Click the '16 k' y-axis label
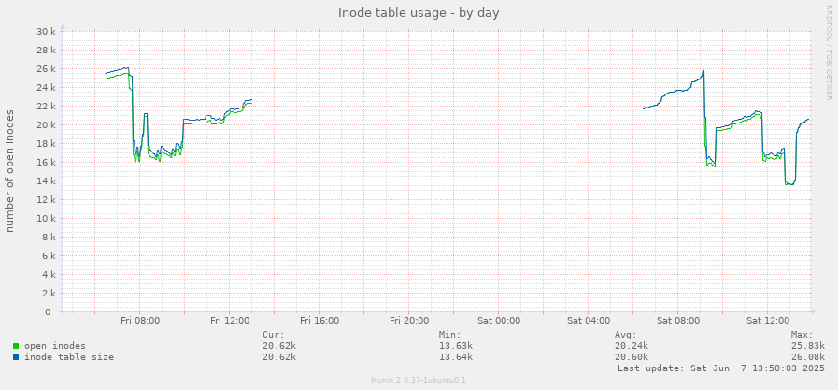Viewport: 838px width, 390px height. 46,163
